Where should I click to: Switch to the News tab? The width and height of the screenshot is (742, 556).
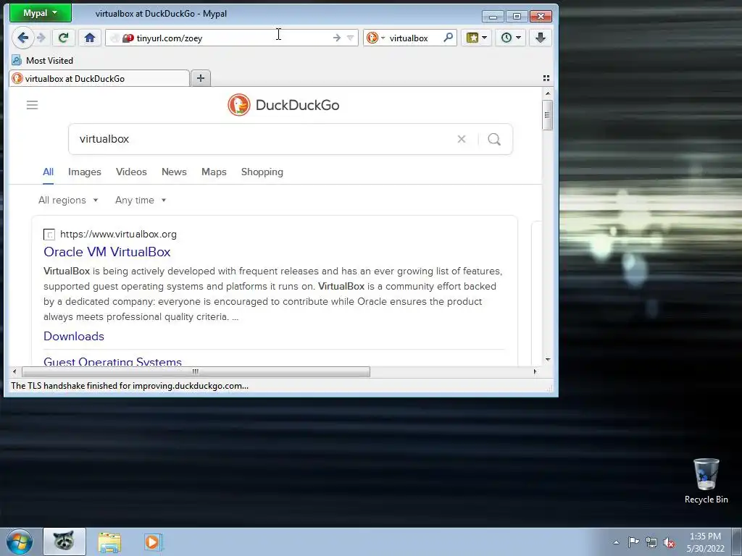[x=174, y=172]
